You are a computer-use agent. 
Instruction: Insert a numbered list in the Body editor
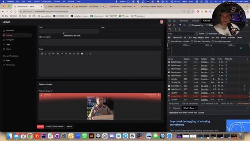click(74, 54)
